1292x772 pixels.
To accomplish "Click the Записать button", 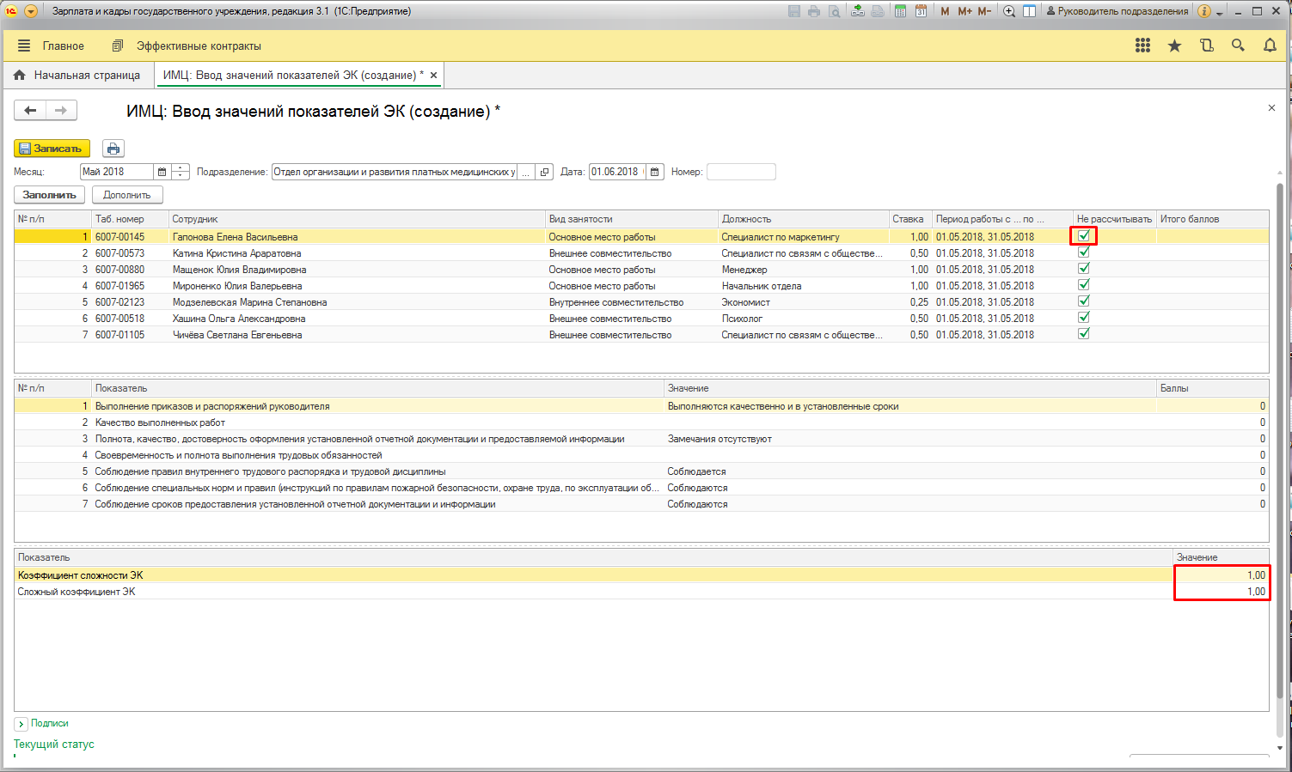I will pos(52,149).
